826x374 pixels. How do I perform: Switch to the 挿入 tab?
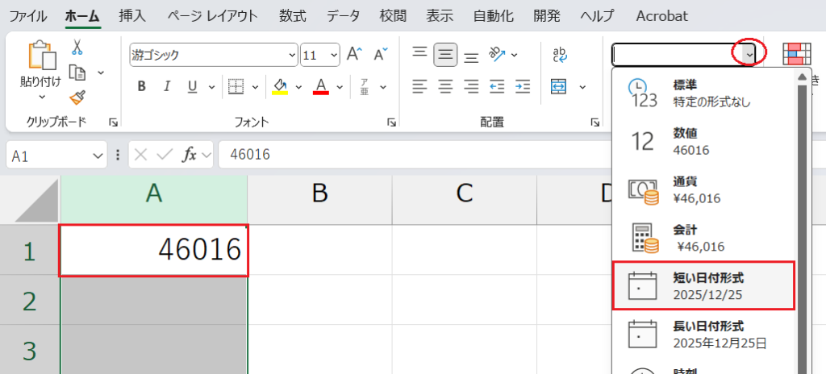tap(132, 16)
